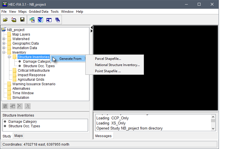Expand the Inundation Data tree node
This screenshot has width=252, height=149.
point(4,48)
